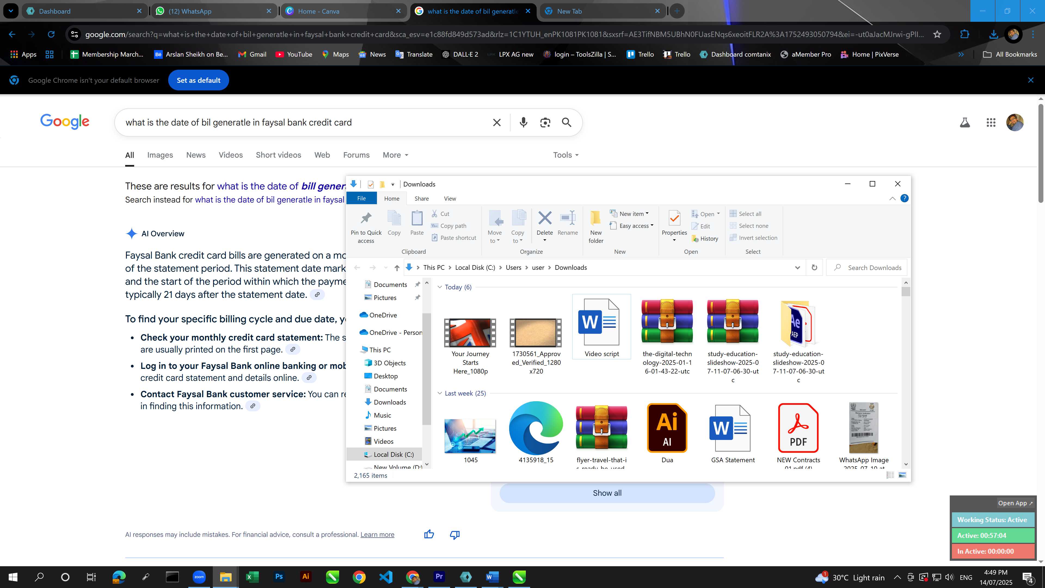Image resolution: width=1045 pixels, height=588 pixels.
Task: Collapse the Explorer ribbon with chevron
Action: [x=893, y=198]
